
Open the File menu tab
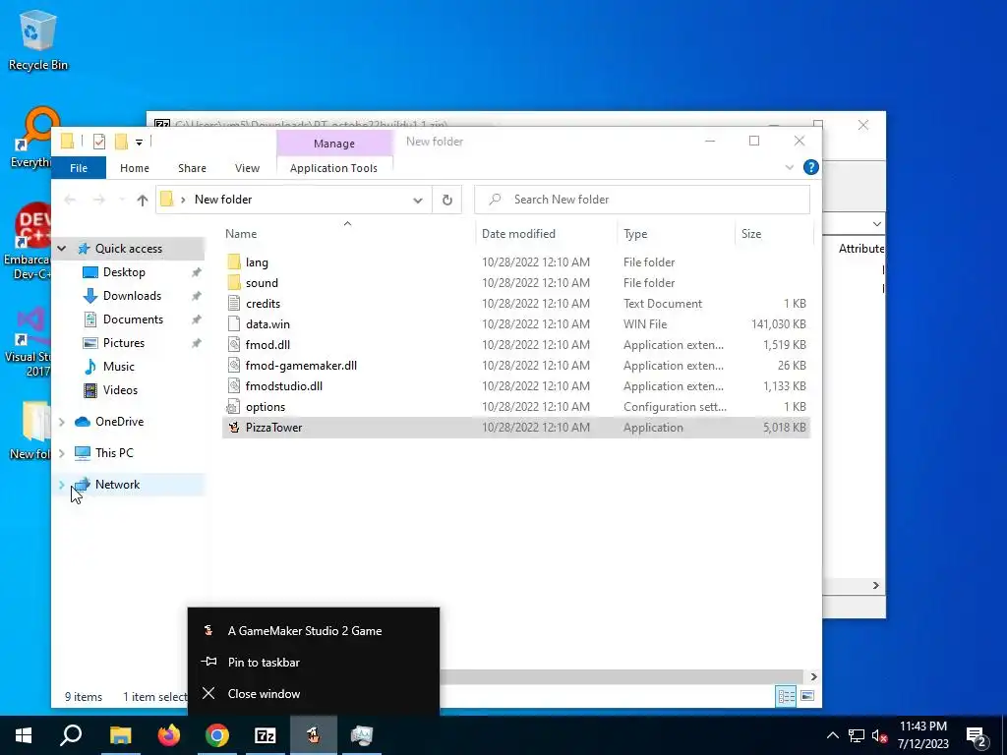(x=79, y=168)
